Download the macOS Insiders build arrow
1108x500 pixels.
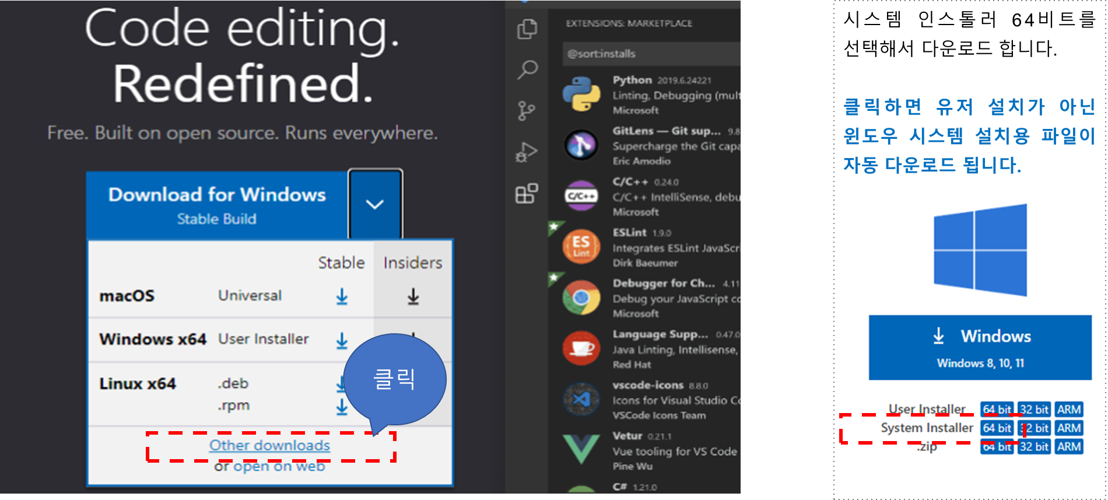click(x=413, y=296)
